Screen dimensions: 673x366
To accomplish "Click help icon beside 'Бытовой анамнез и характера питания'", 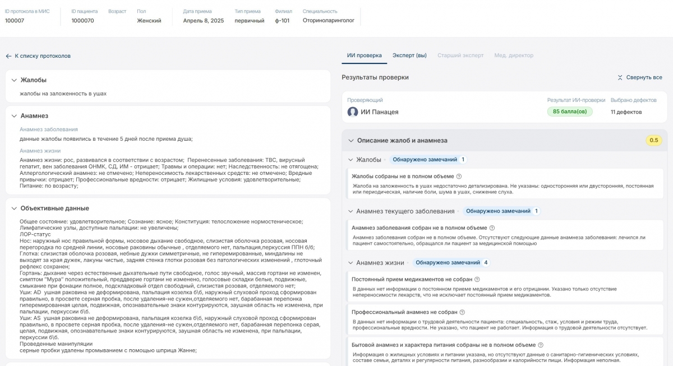I will 541,345.
